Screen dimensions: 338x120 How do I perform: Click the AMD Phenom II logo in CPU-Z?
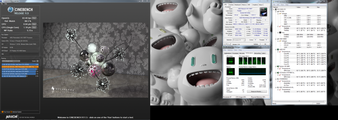point(263,12)
